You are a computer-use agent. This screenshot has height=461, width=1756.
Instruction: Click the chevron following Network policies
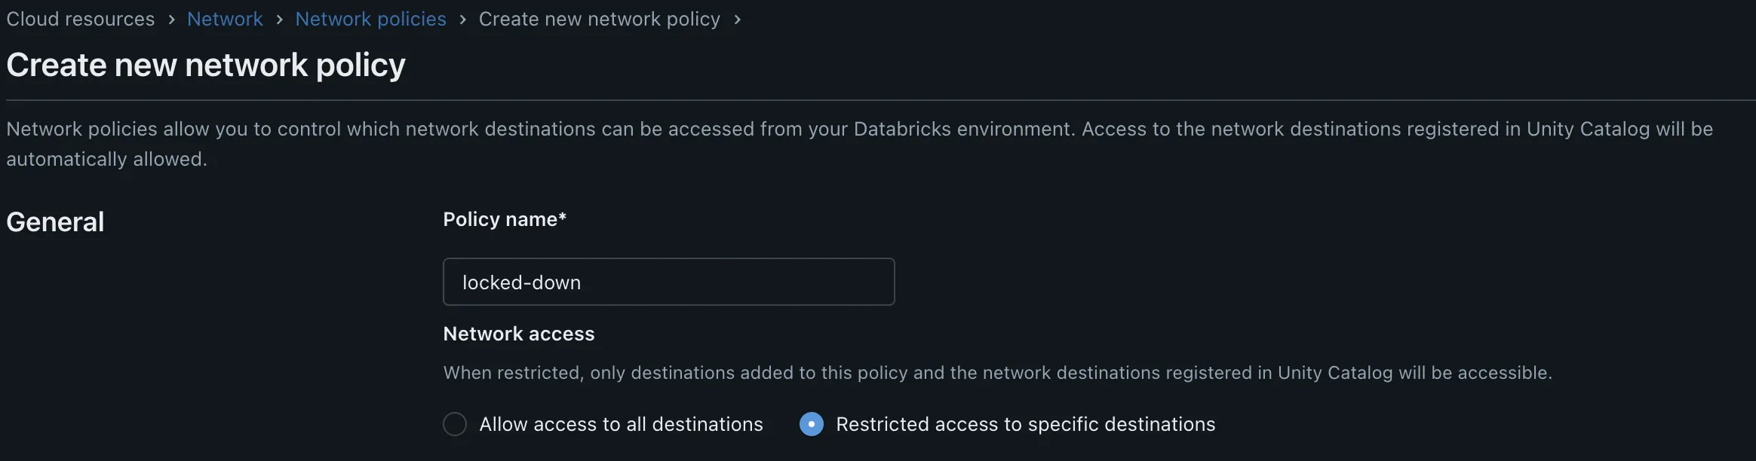pos(462,20)
